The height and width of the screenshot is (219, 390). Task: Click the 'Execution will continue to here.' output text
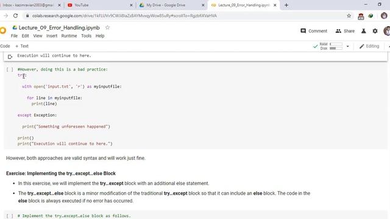tap(54, 55)
